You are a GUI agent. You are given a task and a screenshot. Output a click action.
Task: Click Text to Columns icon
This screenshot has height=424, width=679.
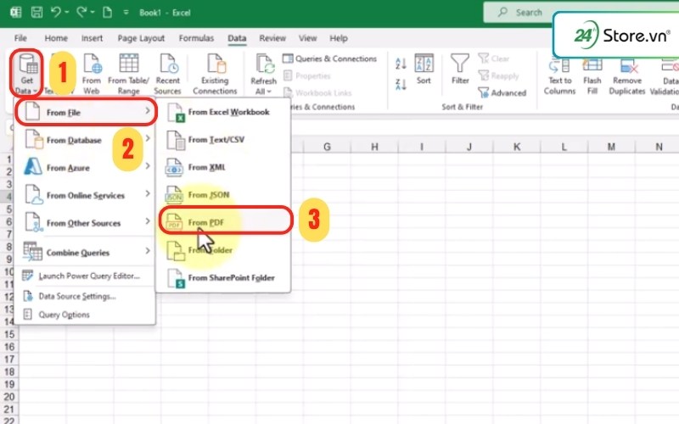tap(559, 75)
